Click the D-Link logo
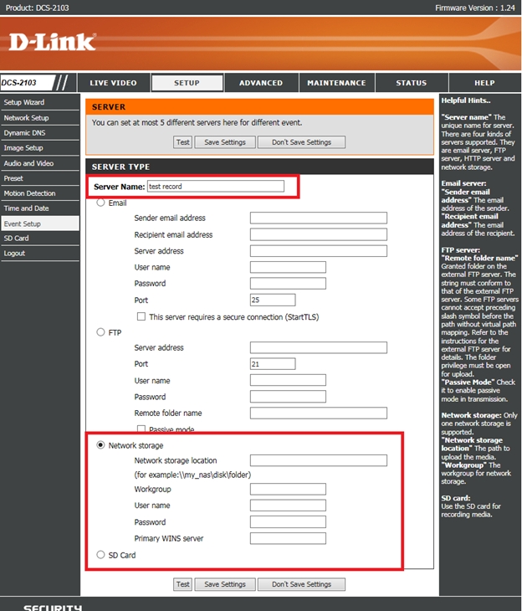Screen dimensions: 522x611 click(x=53, y=41)
